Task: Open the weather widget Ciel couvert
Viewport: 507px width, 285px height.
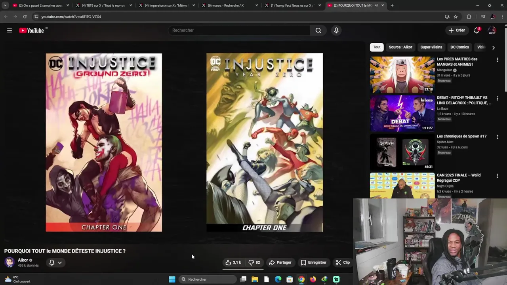Action: click(17, 279)
